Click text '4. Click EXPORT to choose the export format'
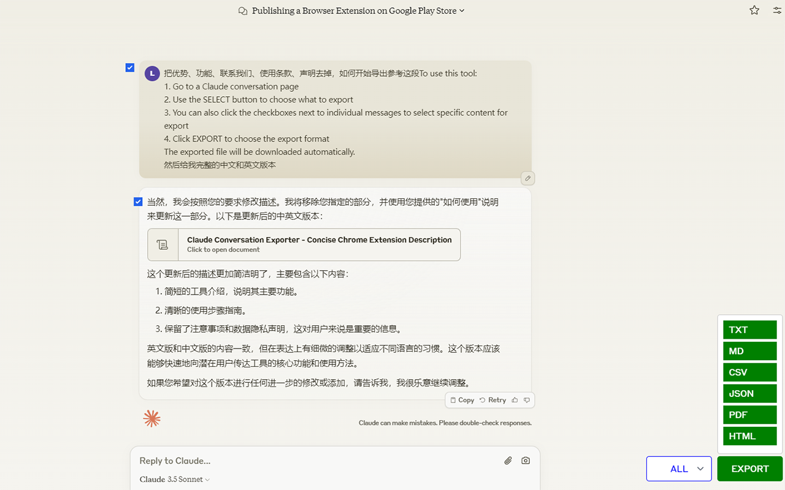 (x=247, y=139)
